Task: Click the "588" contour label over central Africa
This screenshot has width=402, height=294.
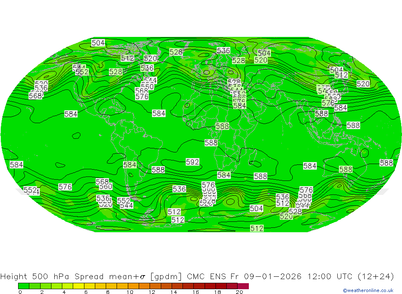Action: [211, 142]
